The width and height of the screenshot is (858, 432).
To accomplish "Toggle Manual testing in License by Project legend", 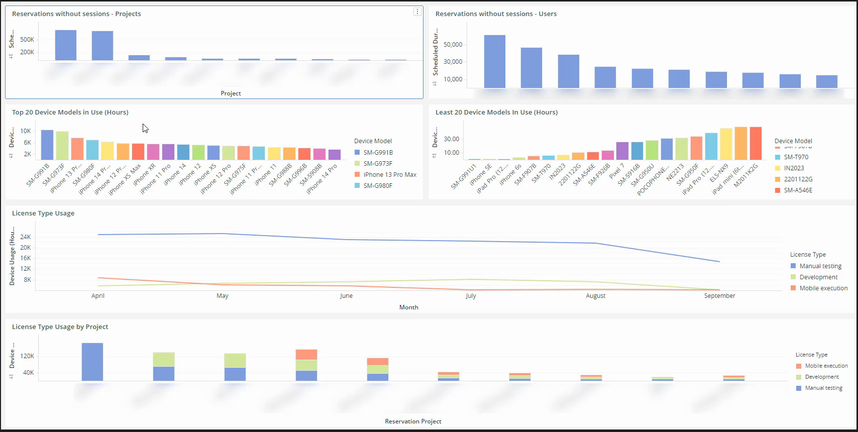I will pos(823,388).
